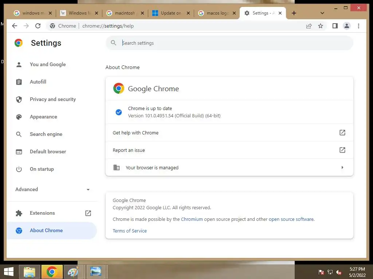373x279 pixels.
Task: Focus the Search settings field
Action: tap(229, 43)
